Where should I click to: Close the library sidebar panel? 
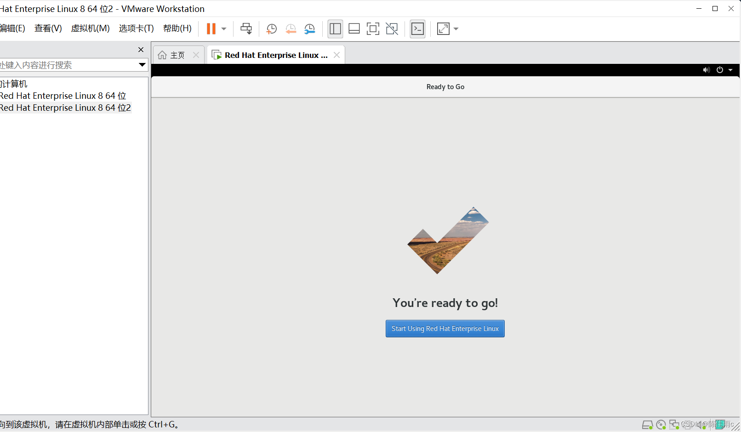click(141, 50)
